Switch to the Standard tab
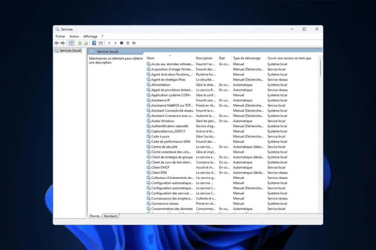The image size is (376, 250). coord(110,216)
